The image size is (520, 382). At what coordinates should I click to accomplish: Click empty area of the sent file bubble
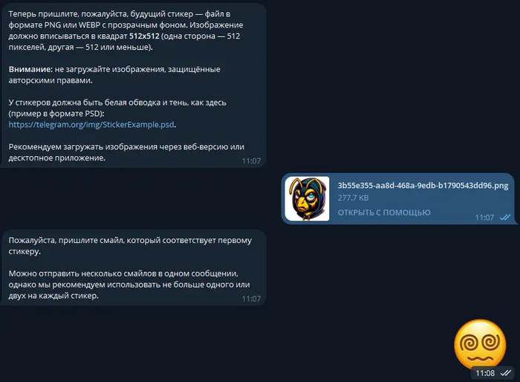point(464,206)
